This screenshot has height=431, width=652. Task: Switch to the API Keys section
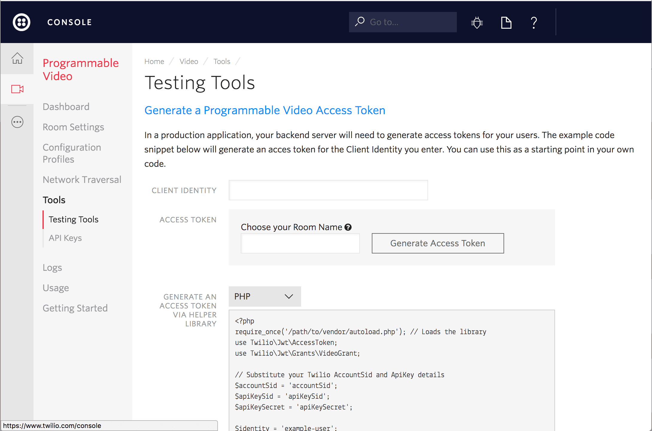(65, 238)
